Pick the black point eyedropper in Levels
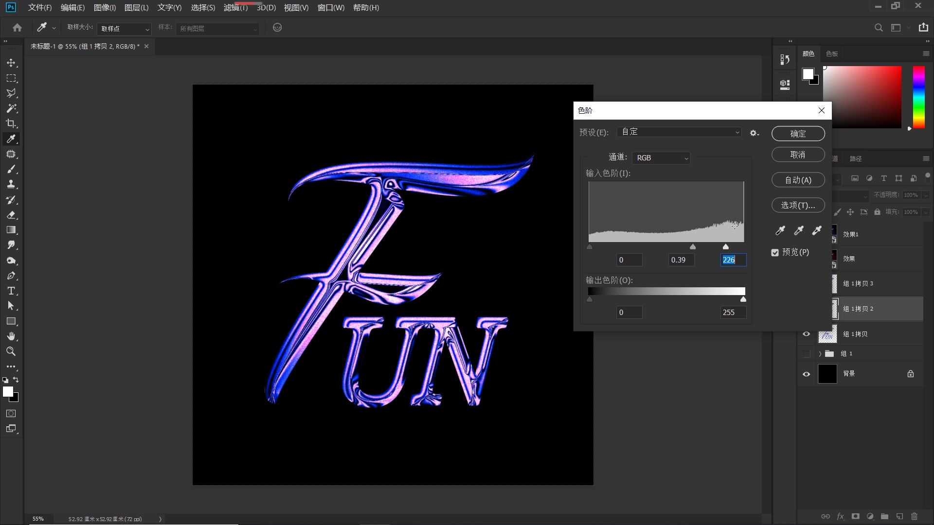934x525 pixels. click(x=780, y=230)
